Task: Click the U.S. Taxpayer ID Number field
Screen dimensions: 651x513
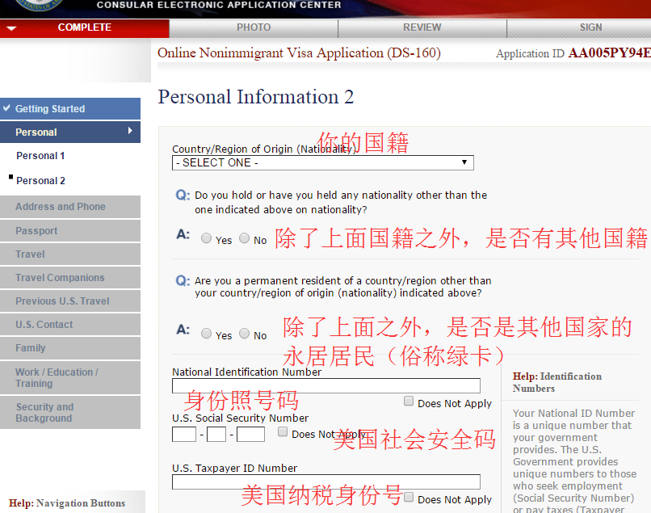Action: 326,481
